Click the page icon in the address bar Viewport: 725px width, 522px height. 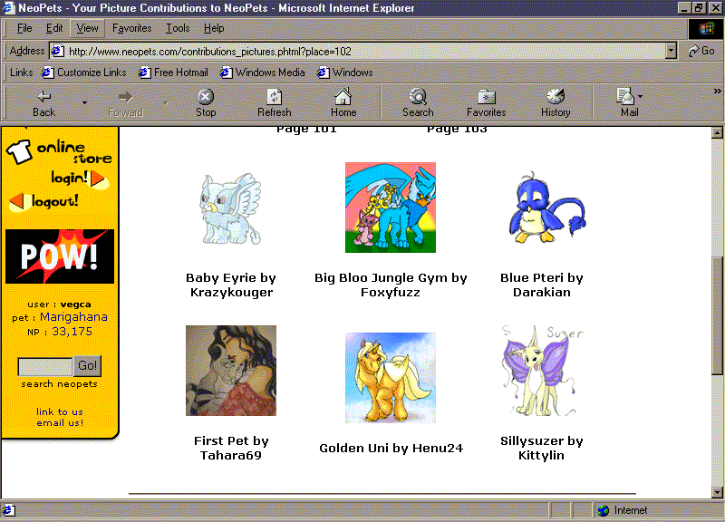[x=57, y=51]
